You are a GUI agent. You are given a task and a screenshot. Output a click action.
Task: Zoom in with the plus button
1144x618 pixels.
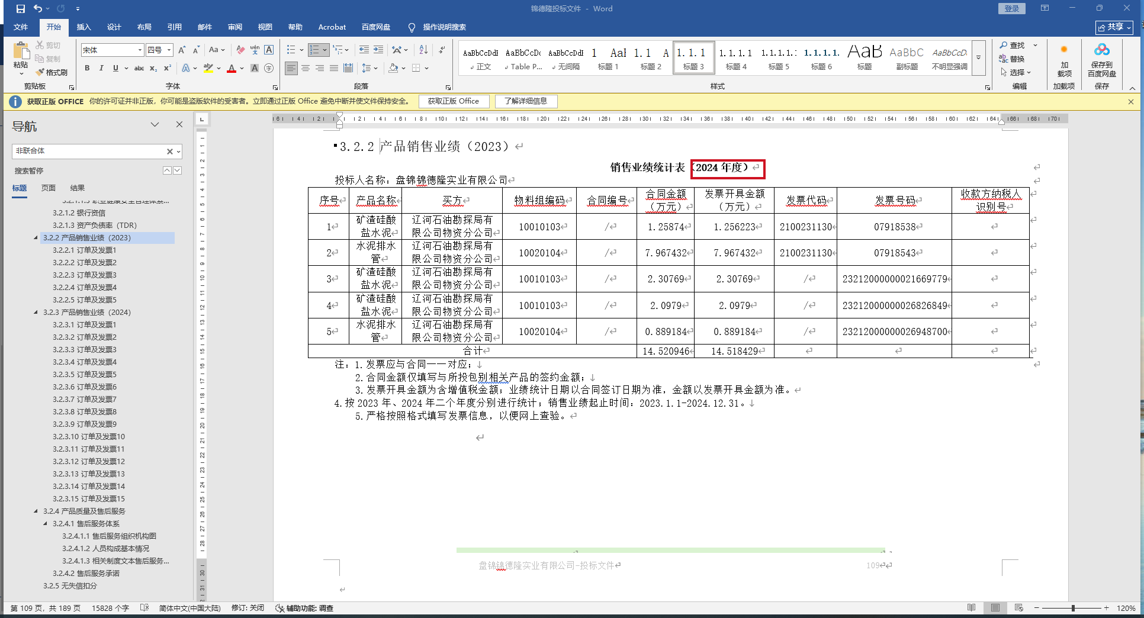(x=1106, y=608)
